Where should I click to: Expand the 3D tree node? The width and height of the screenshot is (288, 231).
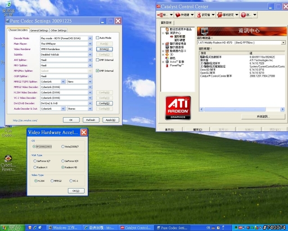[163, 55]
